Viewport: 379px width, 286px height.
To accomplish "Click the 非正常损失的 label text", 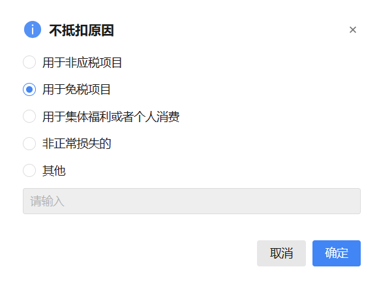I will coord(76,144).
